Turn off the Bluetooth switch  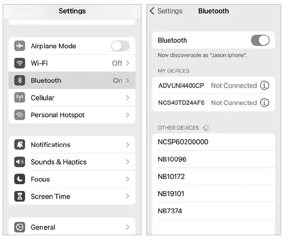point(260,40)
